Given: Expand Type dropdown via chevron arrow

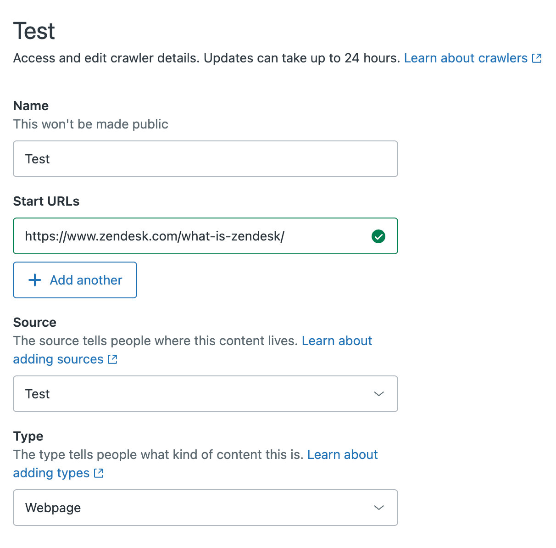Looking at the screenshot, I should (379, 508).
